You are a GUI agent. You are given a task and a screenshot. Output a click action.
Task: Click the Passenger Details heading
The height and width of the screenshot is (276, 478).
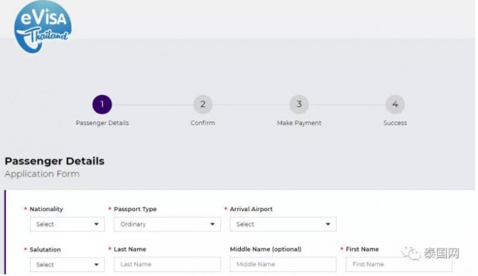pos(54,161)
